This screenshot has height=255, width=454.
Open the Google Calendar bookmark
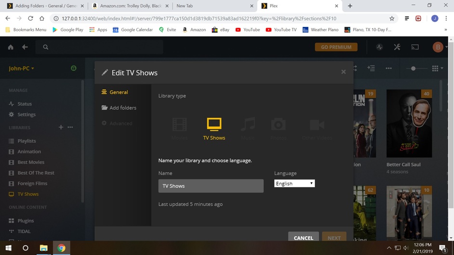[x=132, y=29]
